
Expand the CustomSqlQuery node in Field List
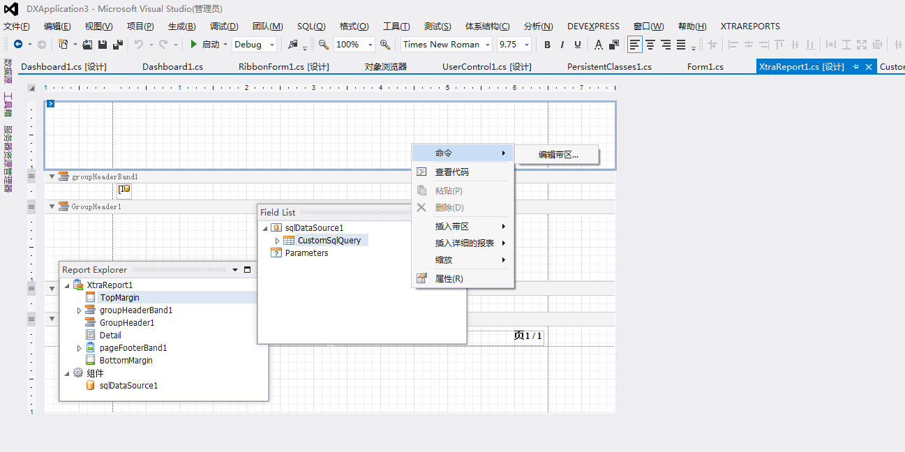pos(277,241)
